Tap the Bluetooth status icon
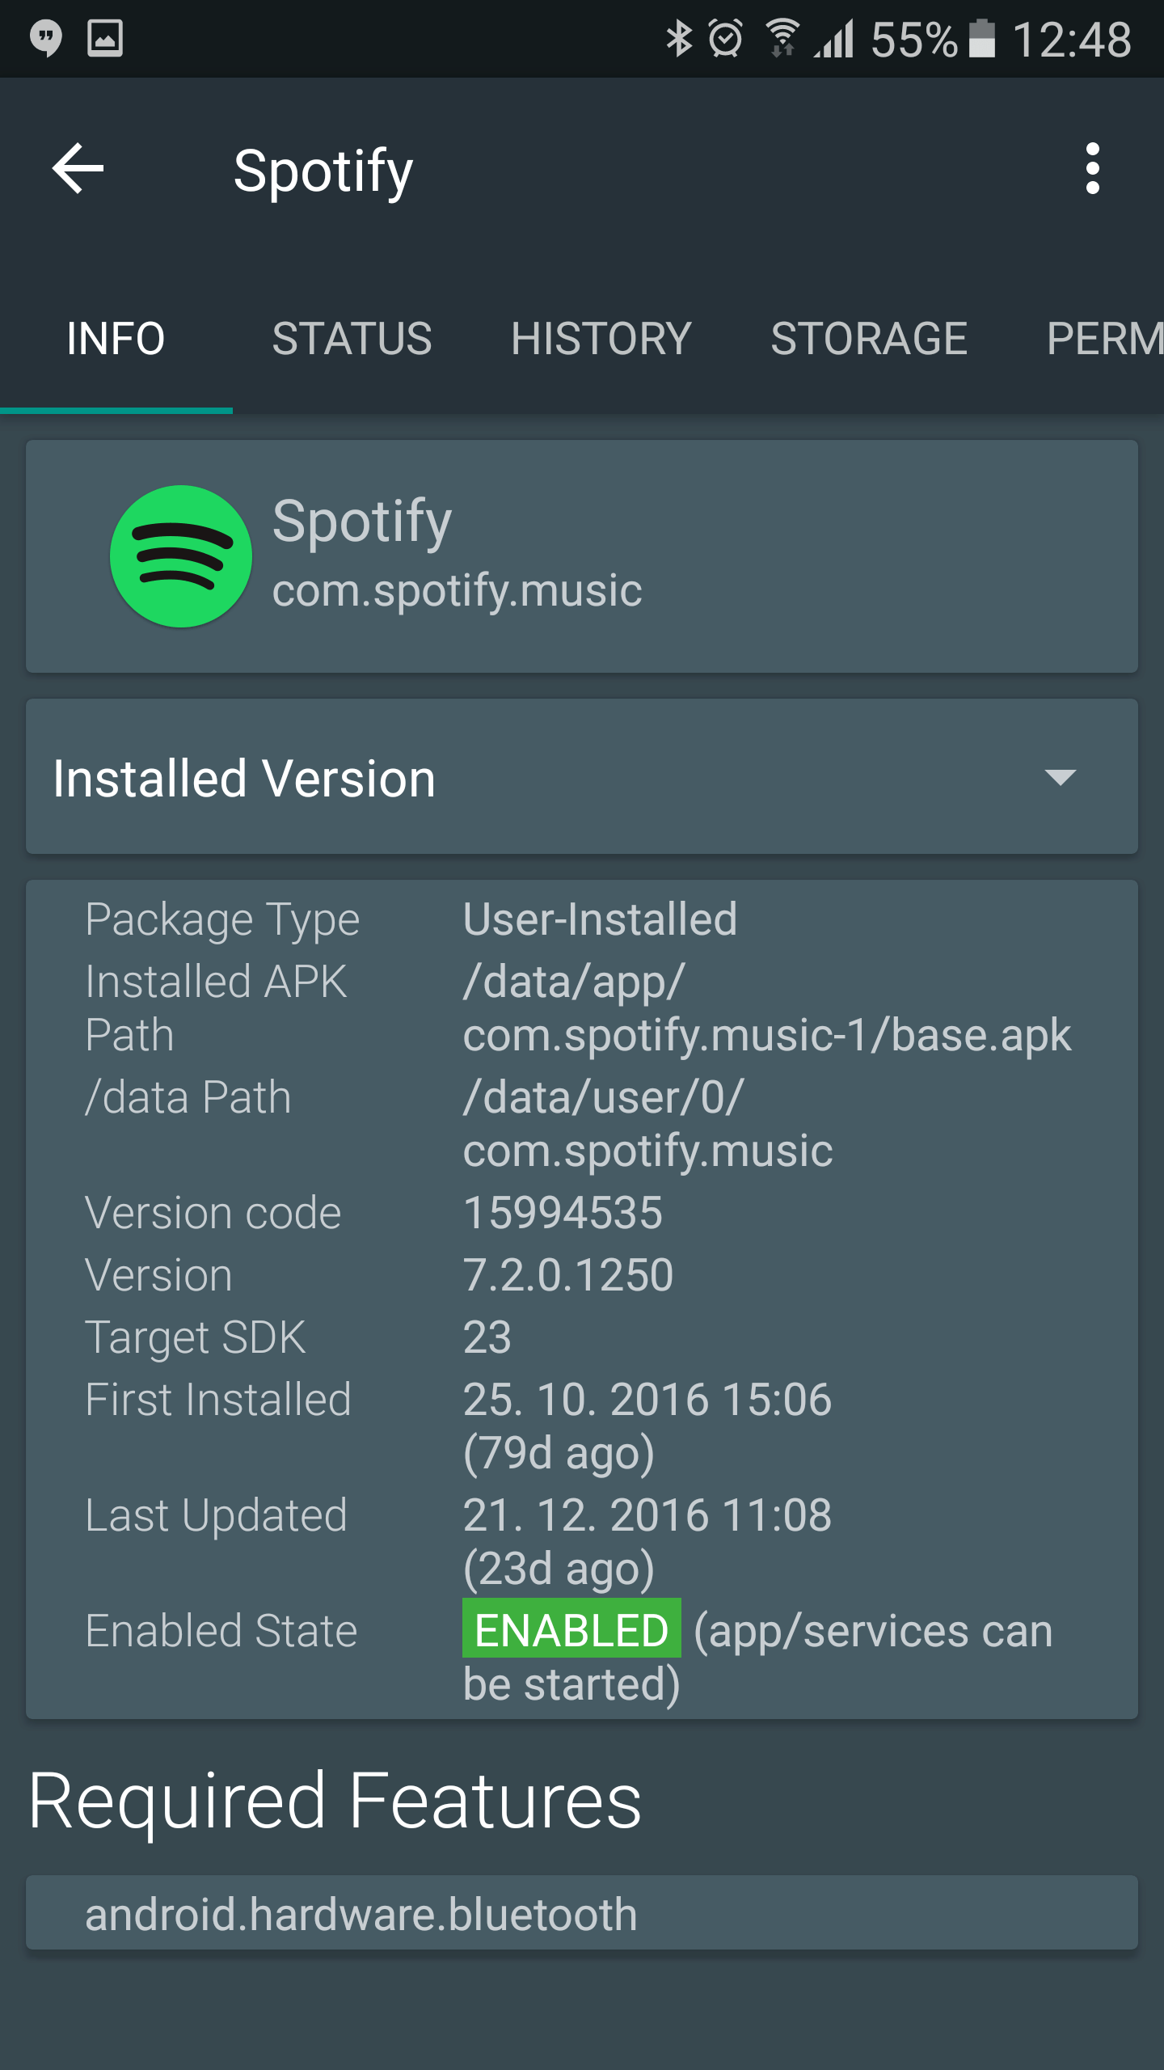The height and width of the screenshot is (2070, 1164). pos(679,39)
